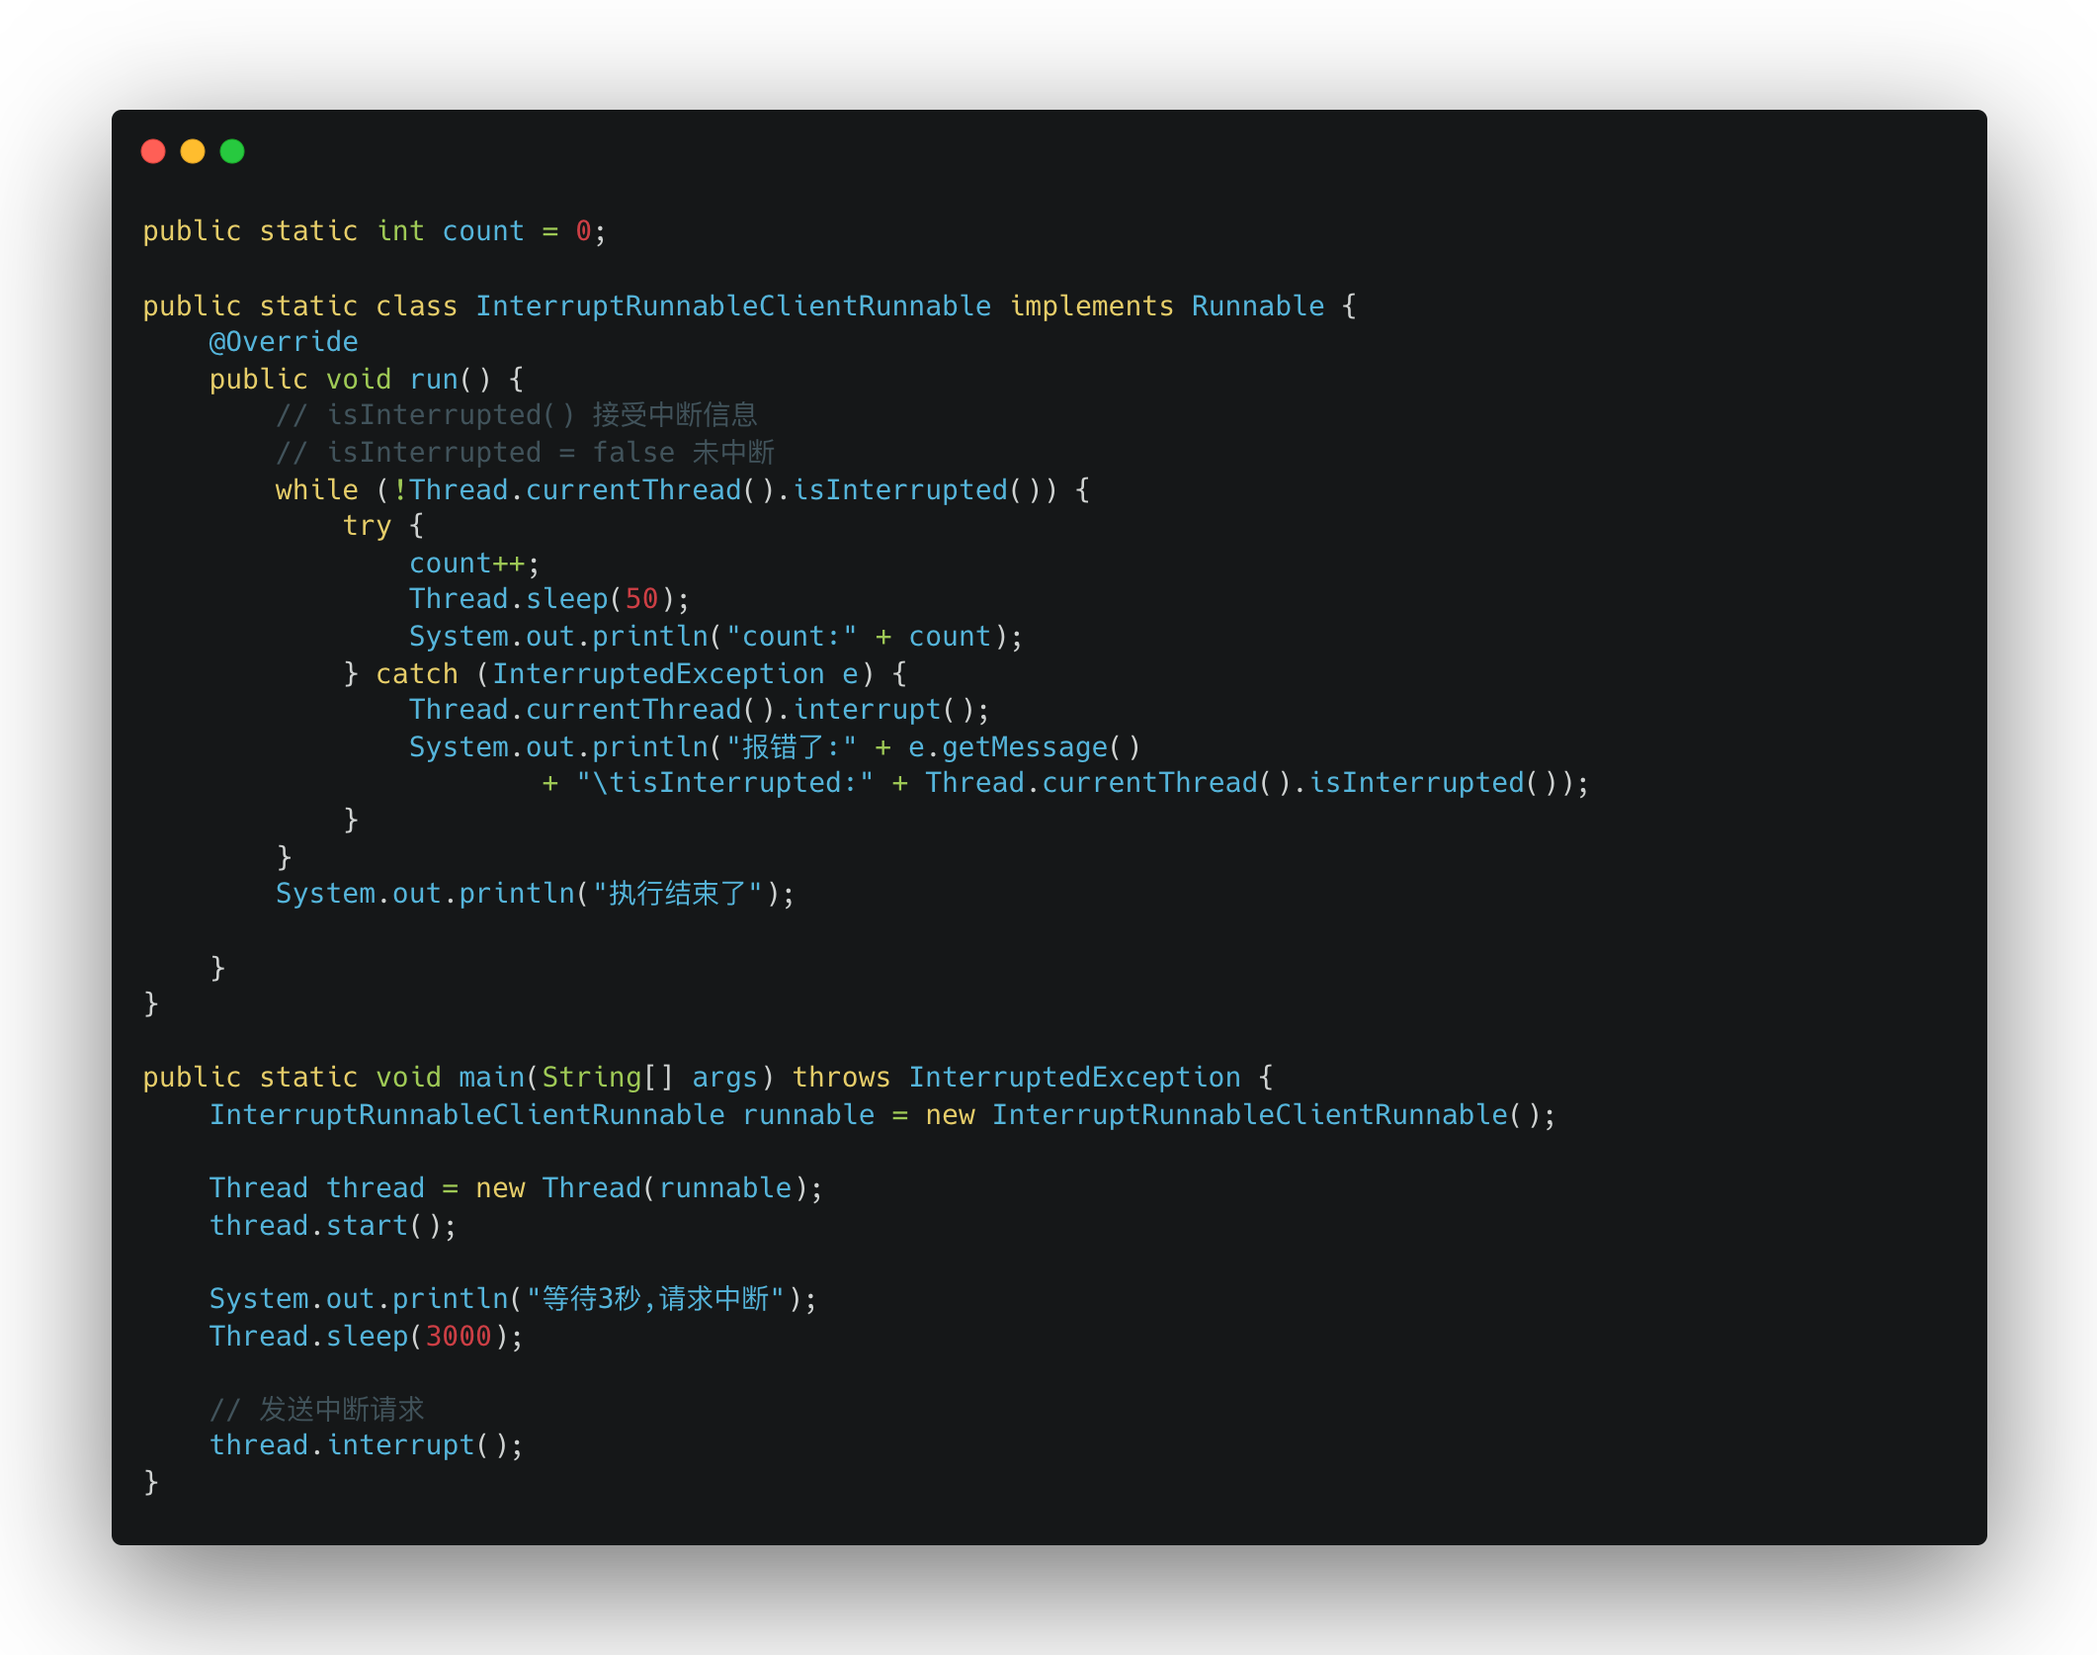Click the '"\tisInterrupted:"' continuation line
This screenshot has height=1655, width=2097.
[x=1065, y=783]
